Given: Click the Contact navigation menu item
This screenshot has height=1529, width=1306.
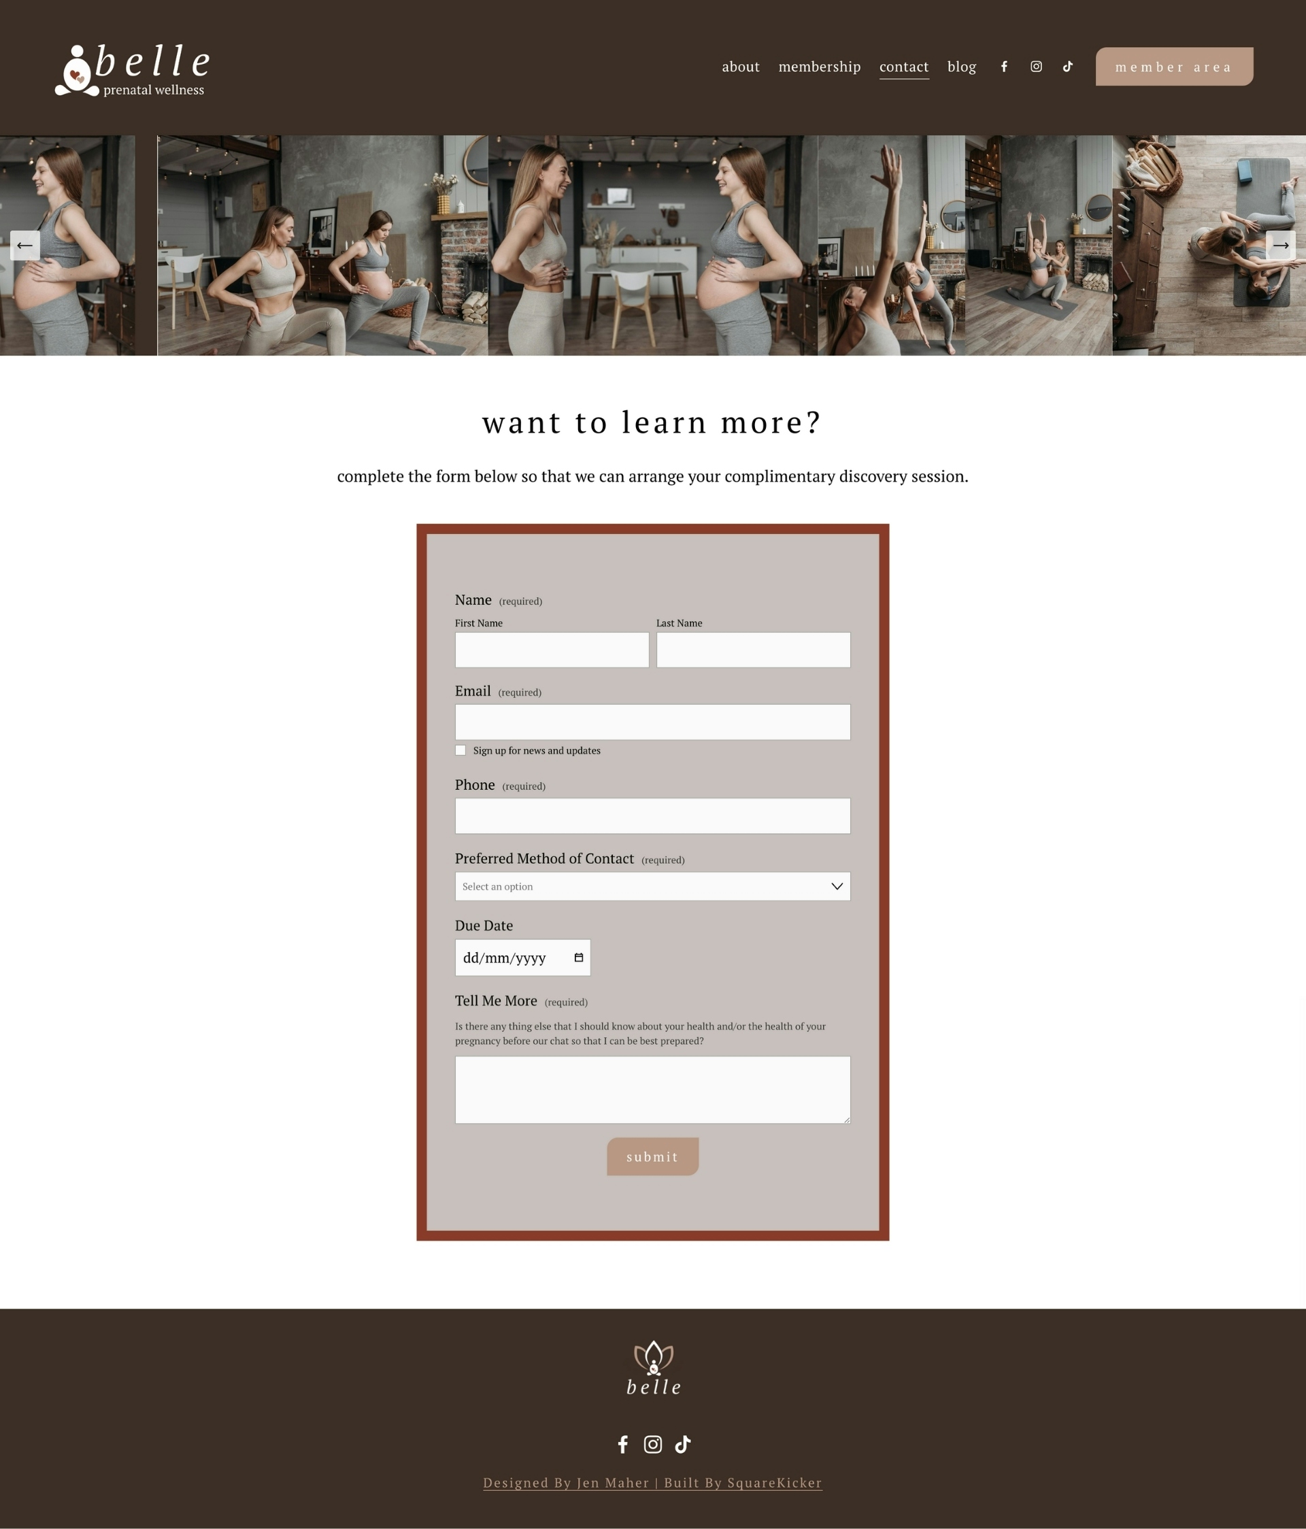Looking at the screenshot, I should tap(905, 66).
